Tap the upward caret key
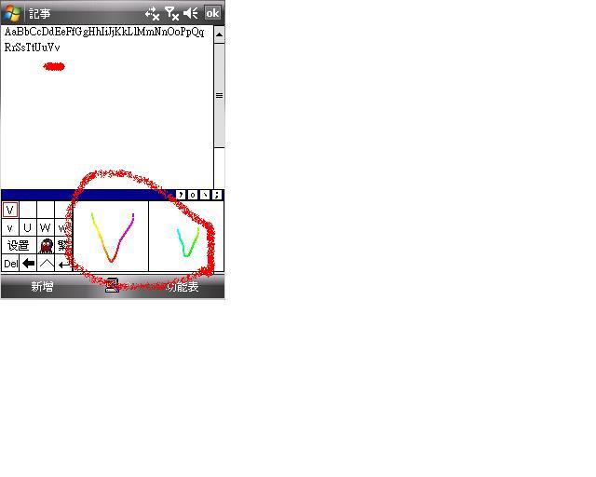This screenshot has width=596, height=477. pyautogui.click(x=47, y=264)
